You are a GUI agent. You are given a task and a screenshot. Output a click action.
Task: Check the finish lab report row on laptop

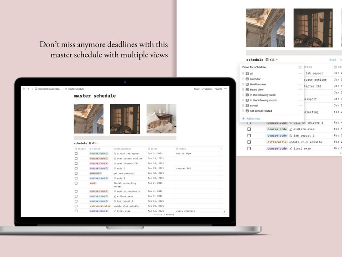(x=76, y=154)
